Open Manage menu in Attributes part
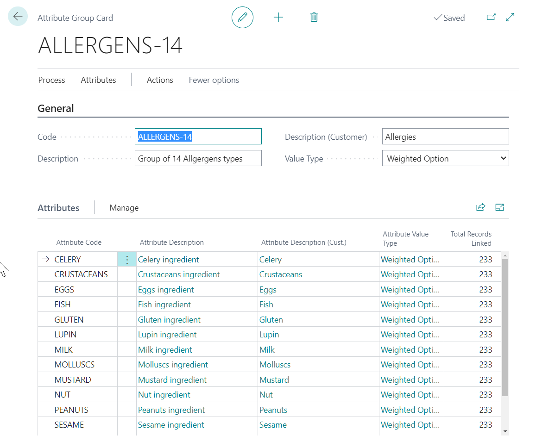Viewport: 555px width, 448px height. 124,208
